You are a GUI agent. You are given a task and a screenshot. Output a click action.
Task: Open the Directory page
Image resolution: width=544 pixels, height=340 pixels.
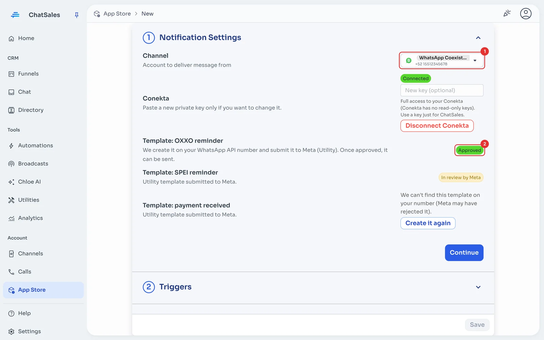44,110
